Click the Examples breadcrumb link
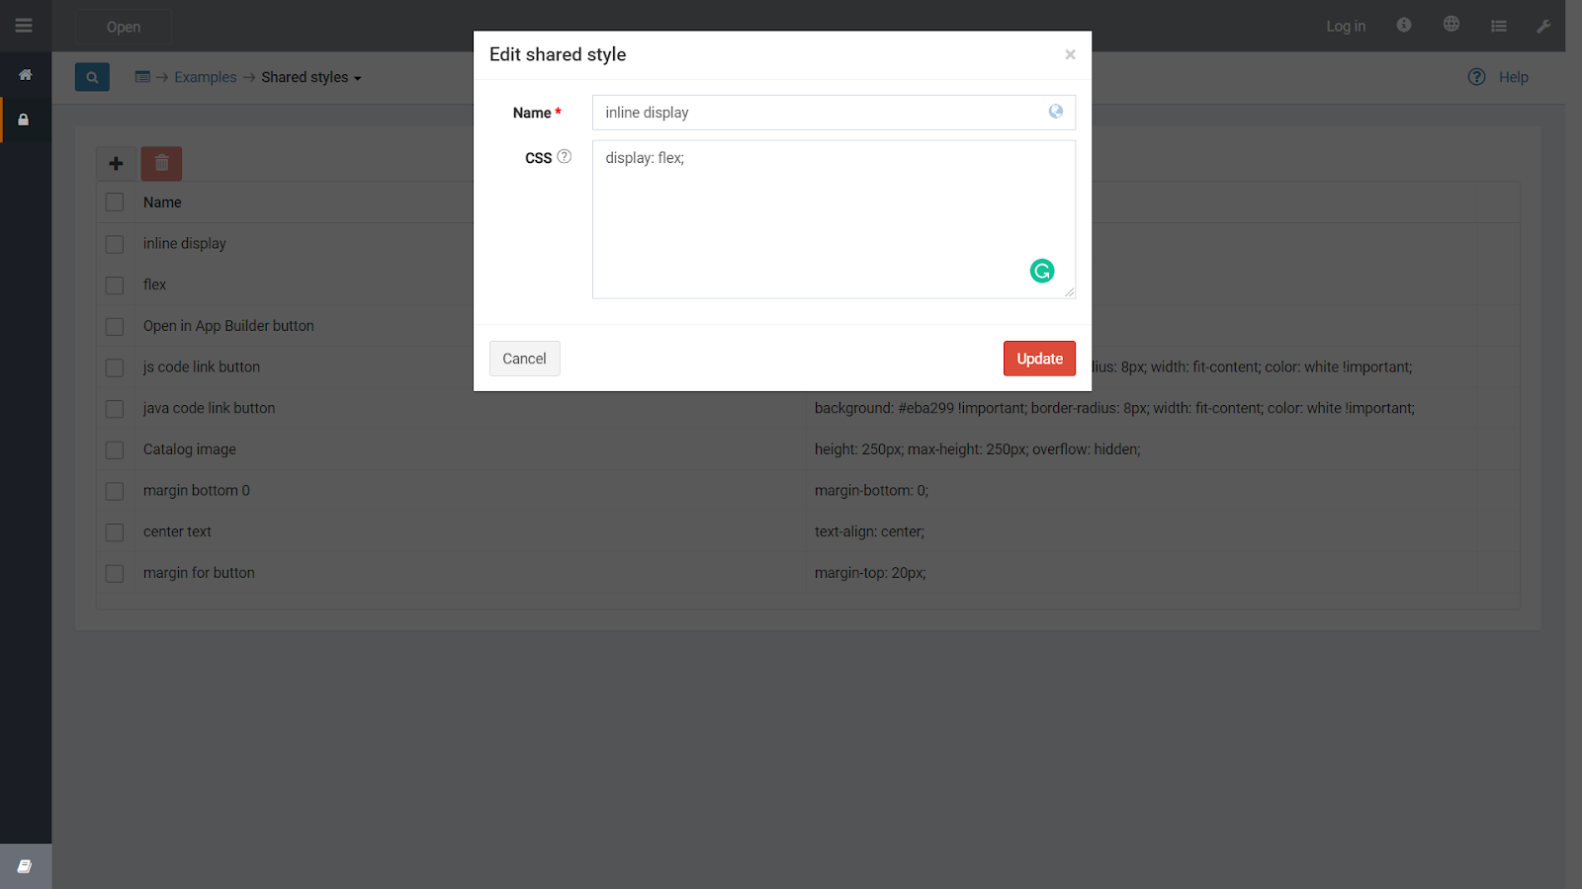The width and height of the screenshot is (1582, 889). (206, 77)
